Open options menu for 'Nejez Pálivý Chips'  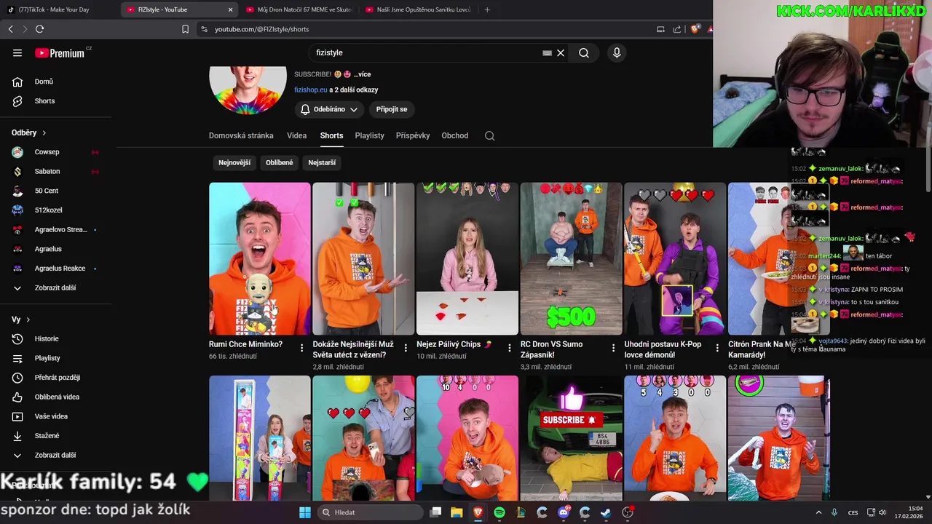coord(509,348)
